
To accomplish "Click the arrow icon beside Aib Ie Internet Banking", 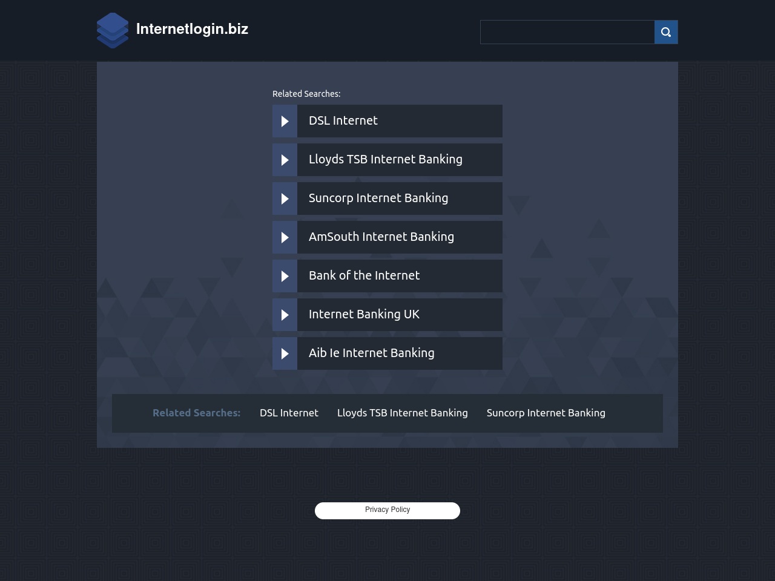I will (285, 353).
